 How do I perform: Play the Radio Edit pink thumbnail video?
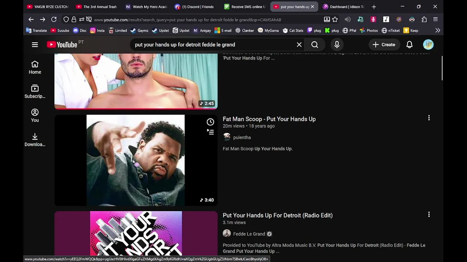coord(136,233)
